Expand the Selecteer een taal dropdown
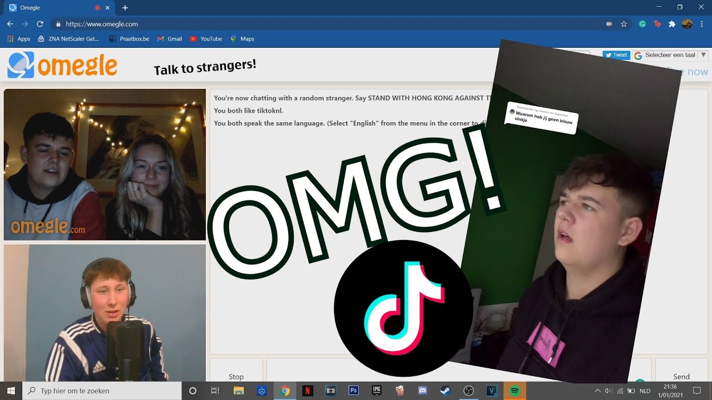 (x=670, y=55)
